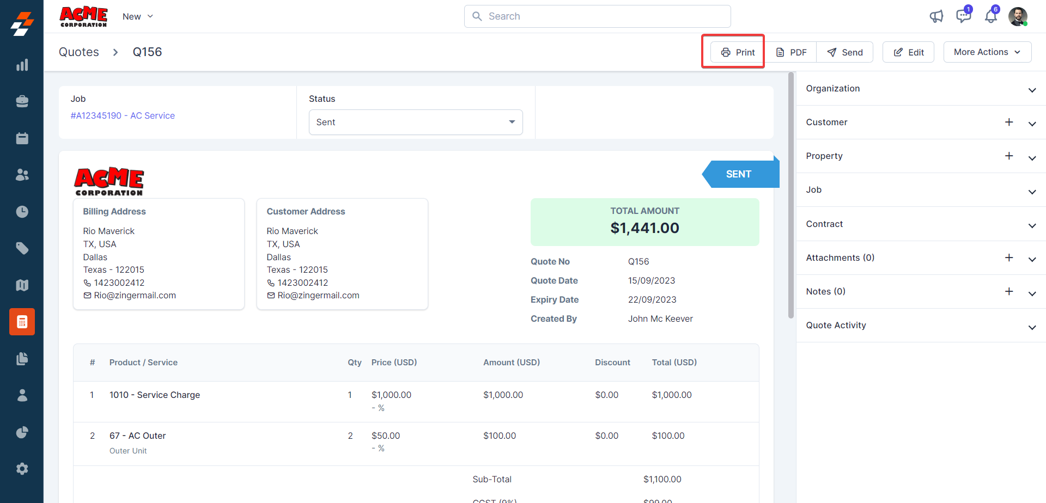Open the calendar icon in sidebar
Image resolution: width=1046 pixels, height=503 pixels.
[x=22, y=138]
